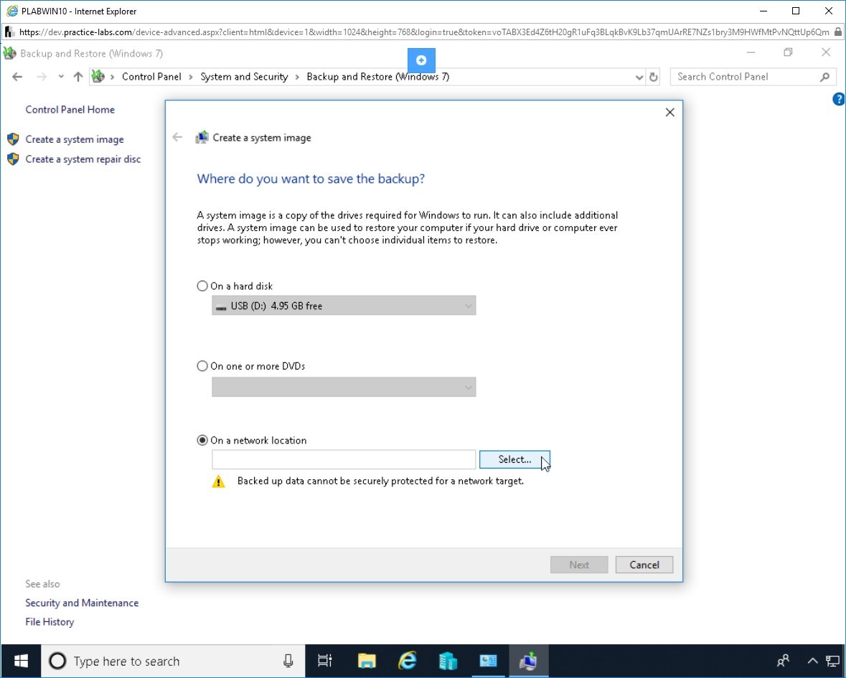The width and height of the screenshot is (846, 678).
Task: Click the browser URL address field
Action: [x=424, y=32]
